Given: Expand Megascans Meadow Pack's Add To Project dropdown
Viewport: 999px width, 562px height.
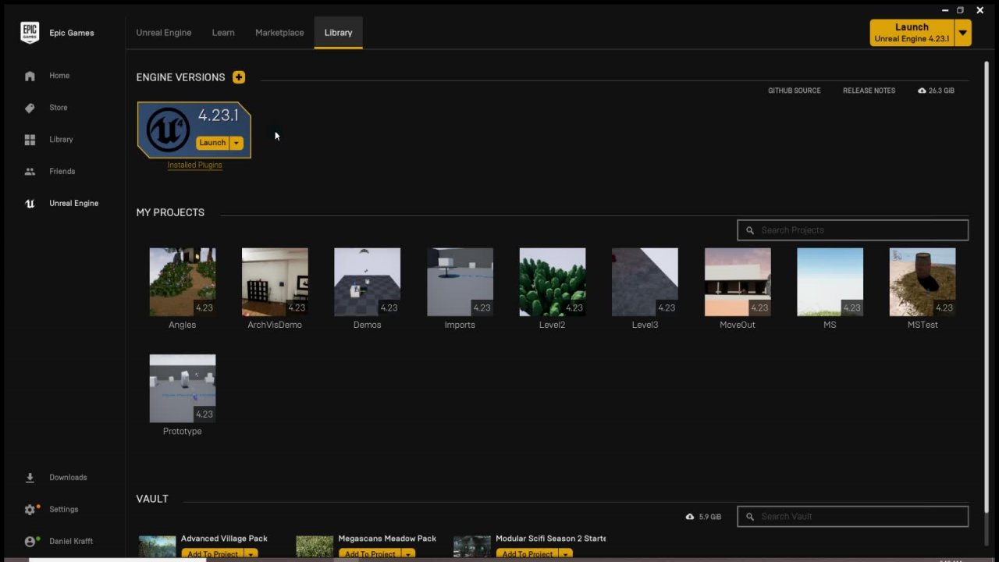Looking at the screenshot, I should pyautogui.click(x=408, y=554).
